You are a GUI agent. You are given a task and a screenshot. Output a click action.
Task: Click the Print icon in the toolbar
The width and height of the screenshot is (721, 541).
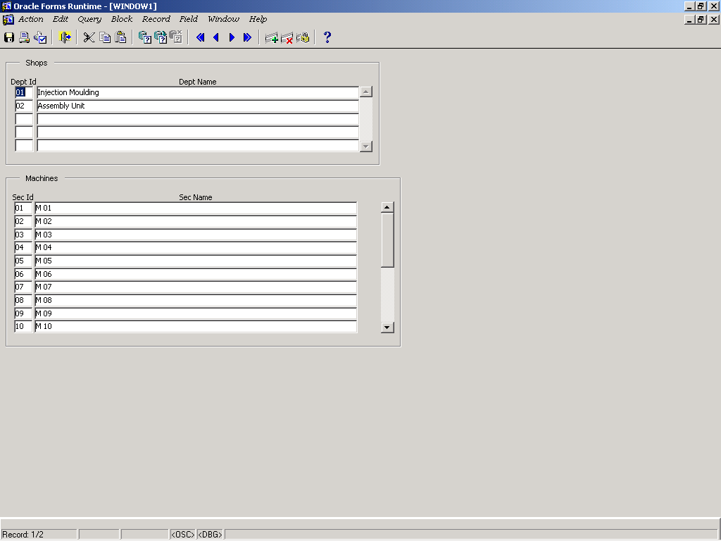click(x=25, y=37)
